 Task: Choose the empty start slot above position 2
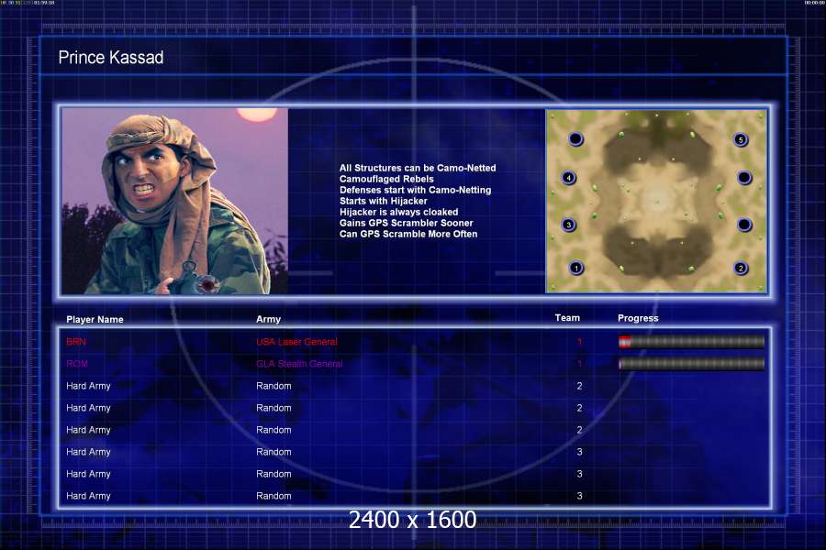pos(744,225)
